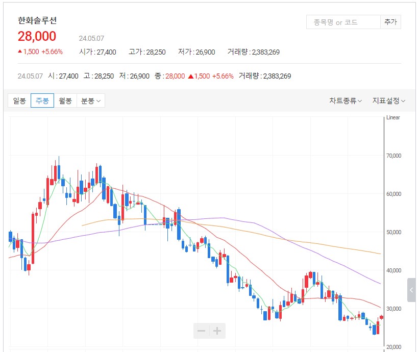Click the Linear scale label
419x352 pixels.
393,118
